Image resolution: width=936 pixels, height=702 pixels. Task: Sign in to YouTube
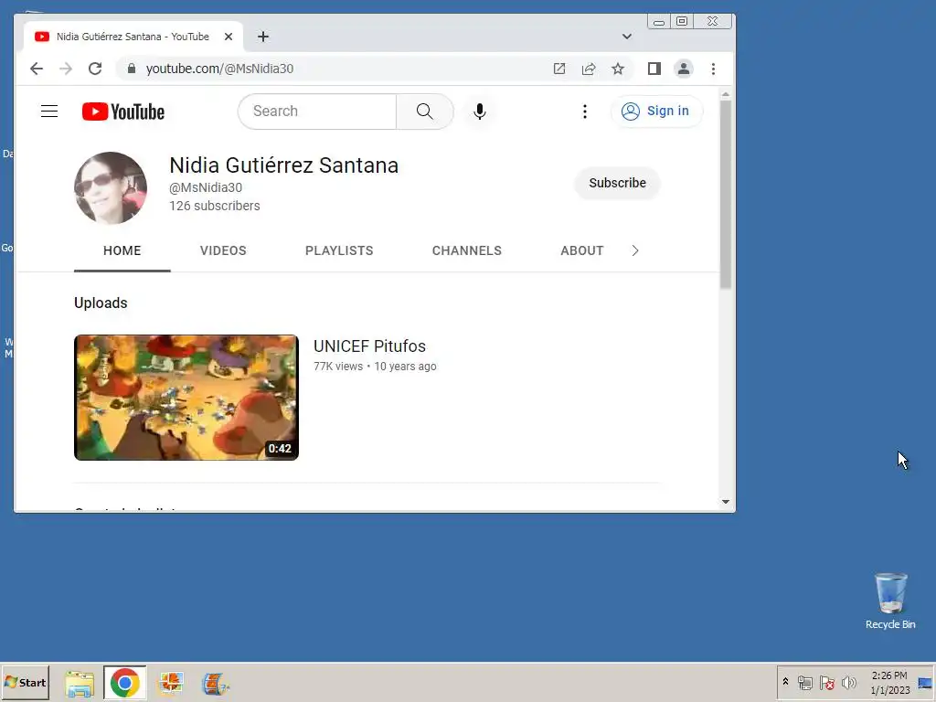[x=656, y=111]
